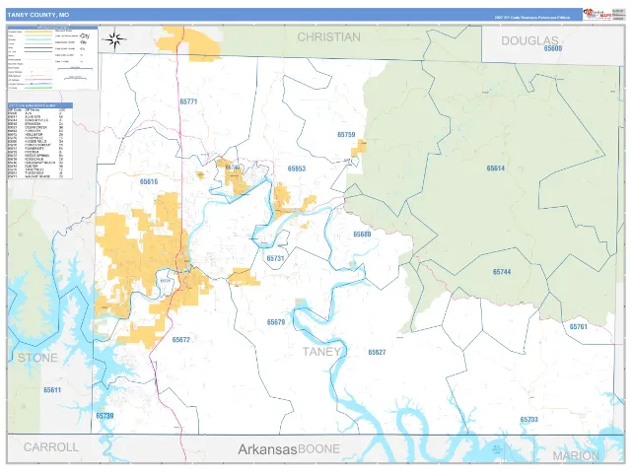The height and width of the screenshot is (473, 631).
Task: Select ZIP code label 65680
Action: point(362,235)
